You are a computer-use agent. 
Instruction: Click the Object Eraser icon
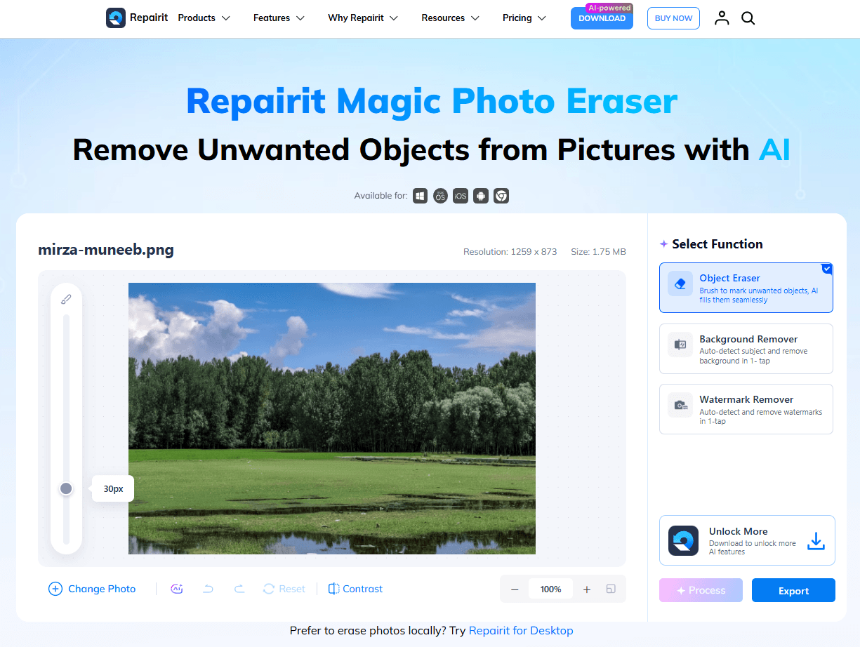coord(680,284)
